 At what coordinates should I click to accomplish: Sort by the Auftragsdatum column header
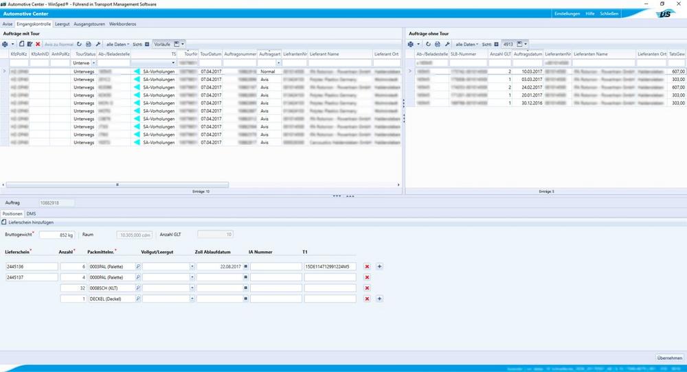[x=528, y=54]
